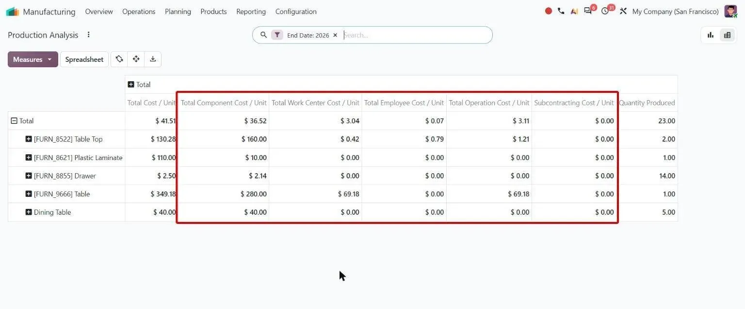Click the $ 3.04 work center cost cell
745x309 pixels.
tap(315, 121)
